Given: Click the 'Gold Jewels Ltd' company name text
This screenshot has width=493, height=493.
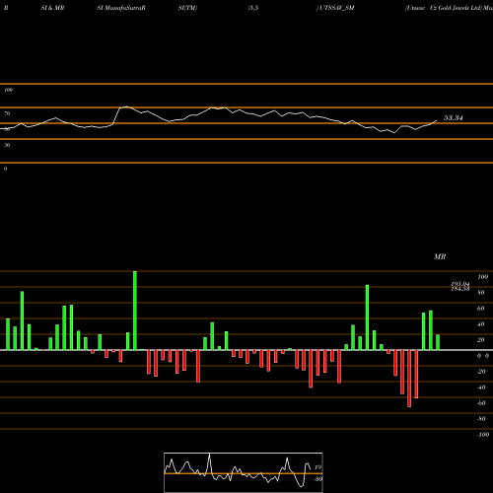Looking at the screenshot, I should (459, 8).
